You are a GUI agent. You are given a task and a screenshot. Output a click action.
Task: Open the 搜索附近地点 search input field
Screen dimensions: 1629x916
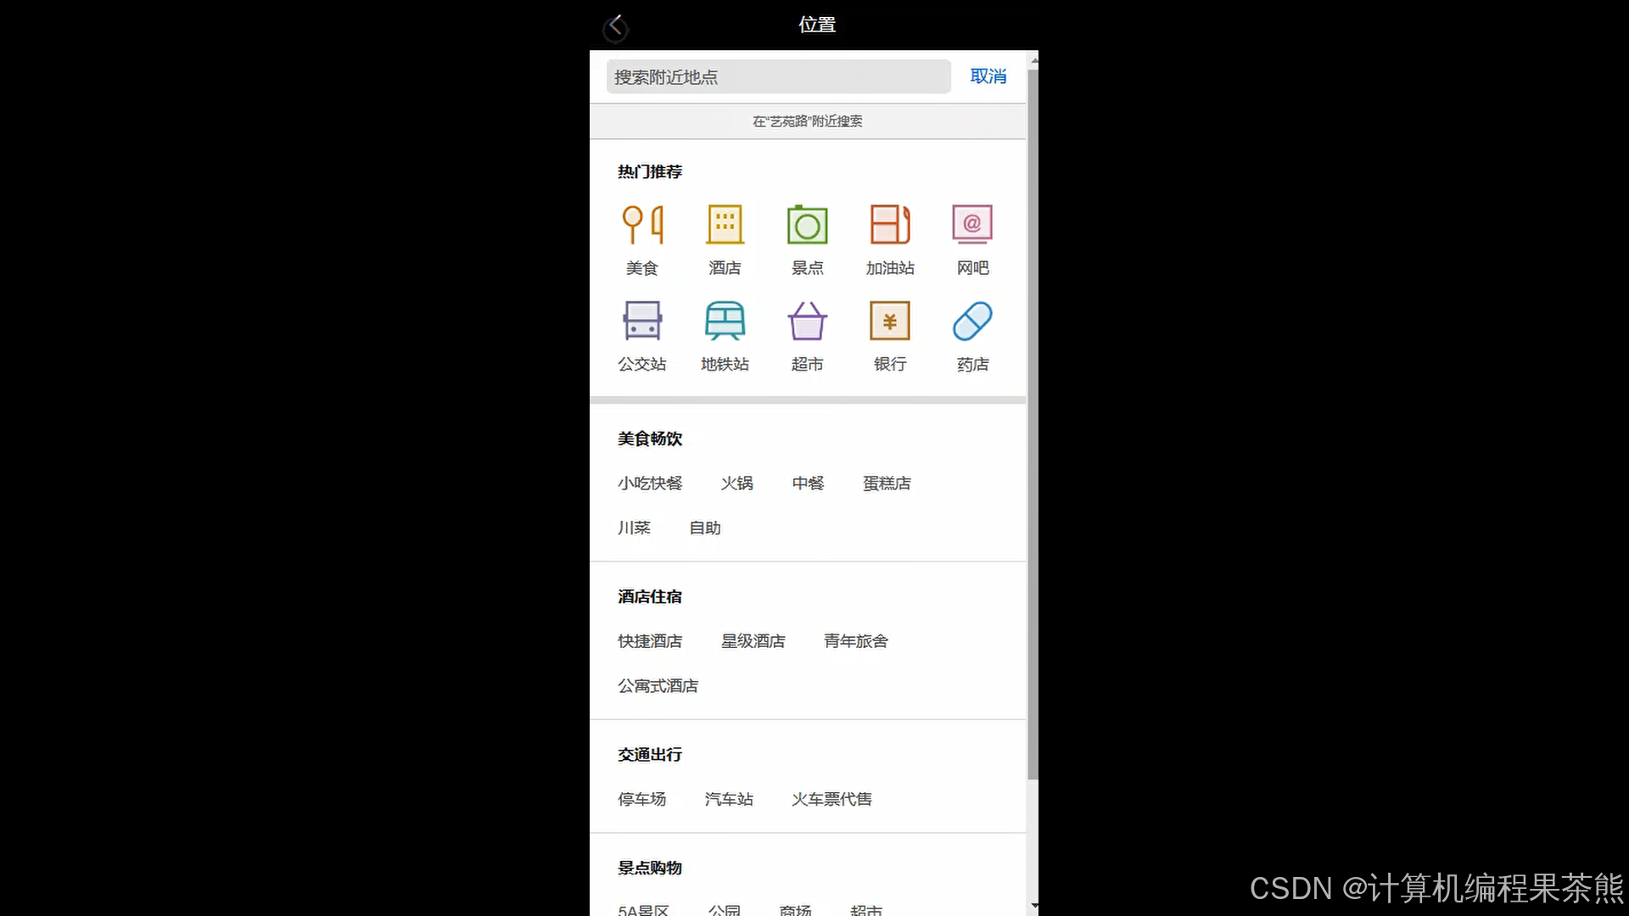pyautogui.click(x=778, y=76)
